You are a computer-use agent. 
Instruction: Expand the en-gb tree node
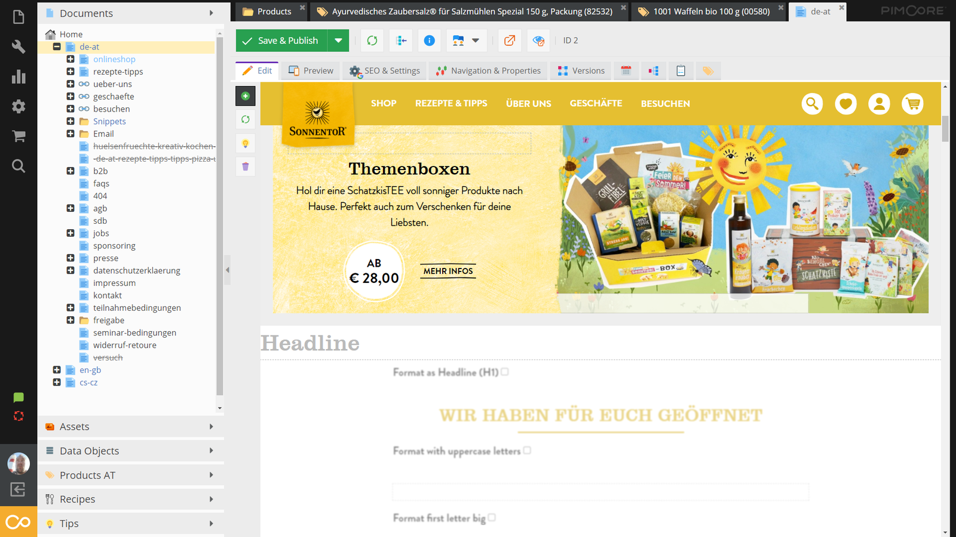(57, 370)
